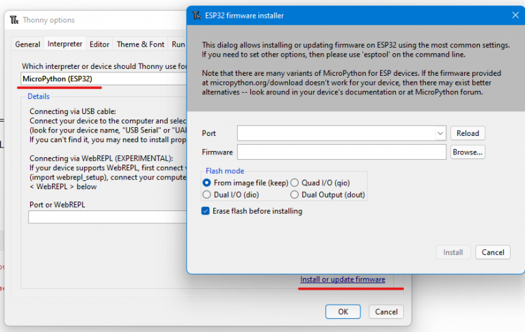Select the Interpreter tab
The width and height of the screenshot is (525, 332).
click(65, 44)
